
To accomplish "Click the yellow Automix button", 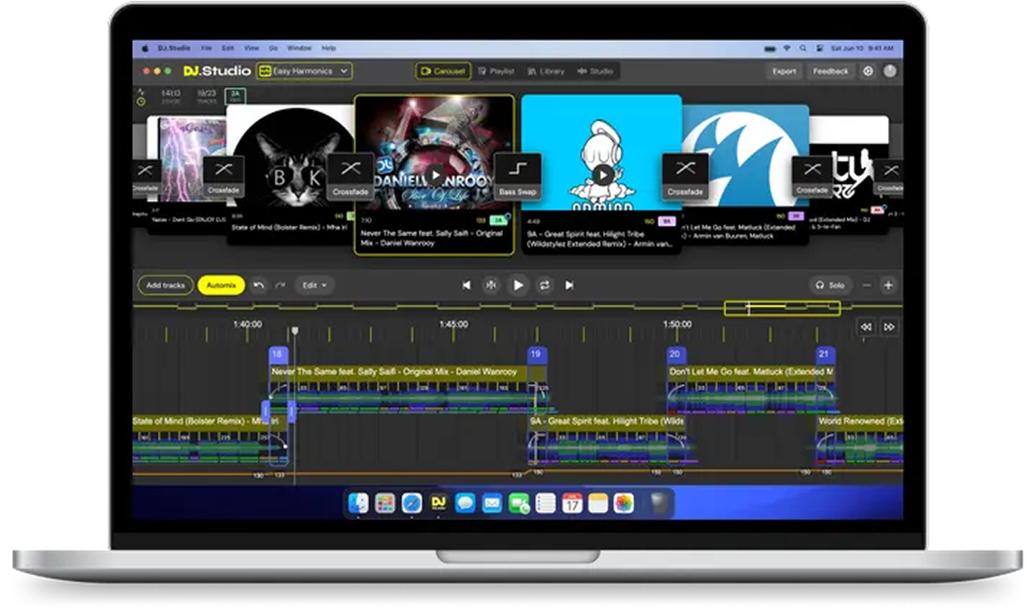I will pyautogui.click(x=221, y=286).
